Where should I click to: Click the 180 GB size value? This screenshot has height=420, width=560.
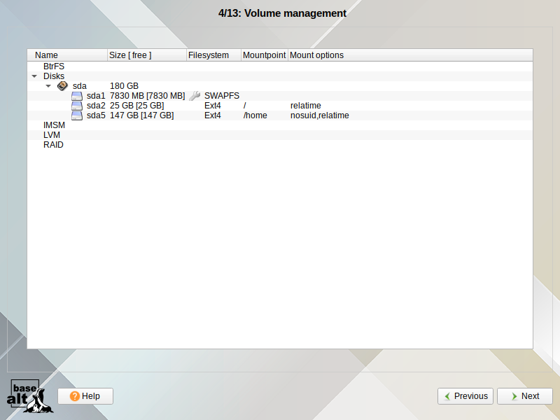(124, 86)
